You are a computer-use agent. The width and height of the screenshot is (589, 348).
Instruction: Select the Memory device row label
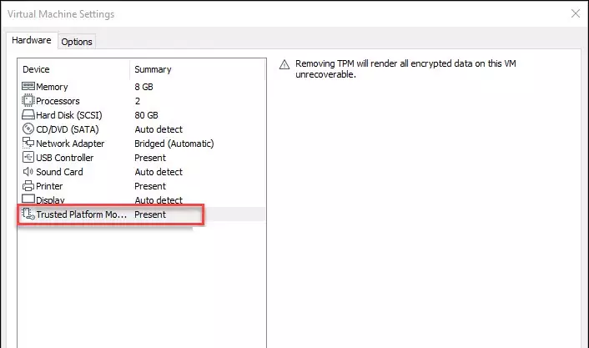point(52,87)
